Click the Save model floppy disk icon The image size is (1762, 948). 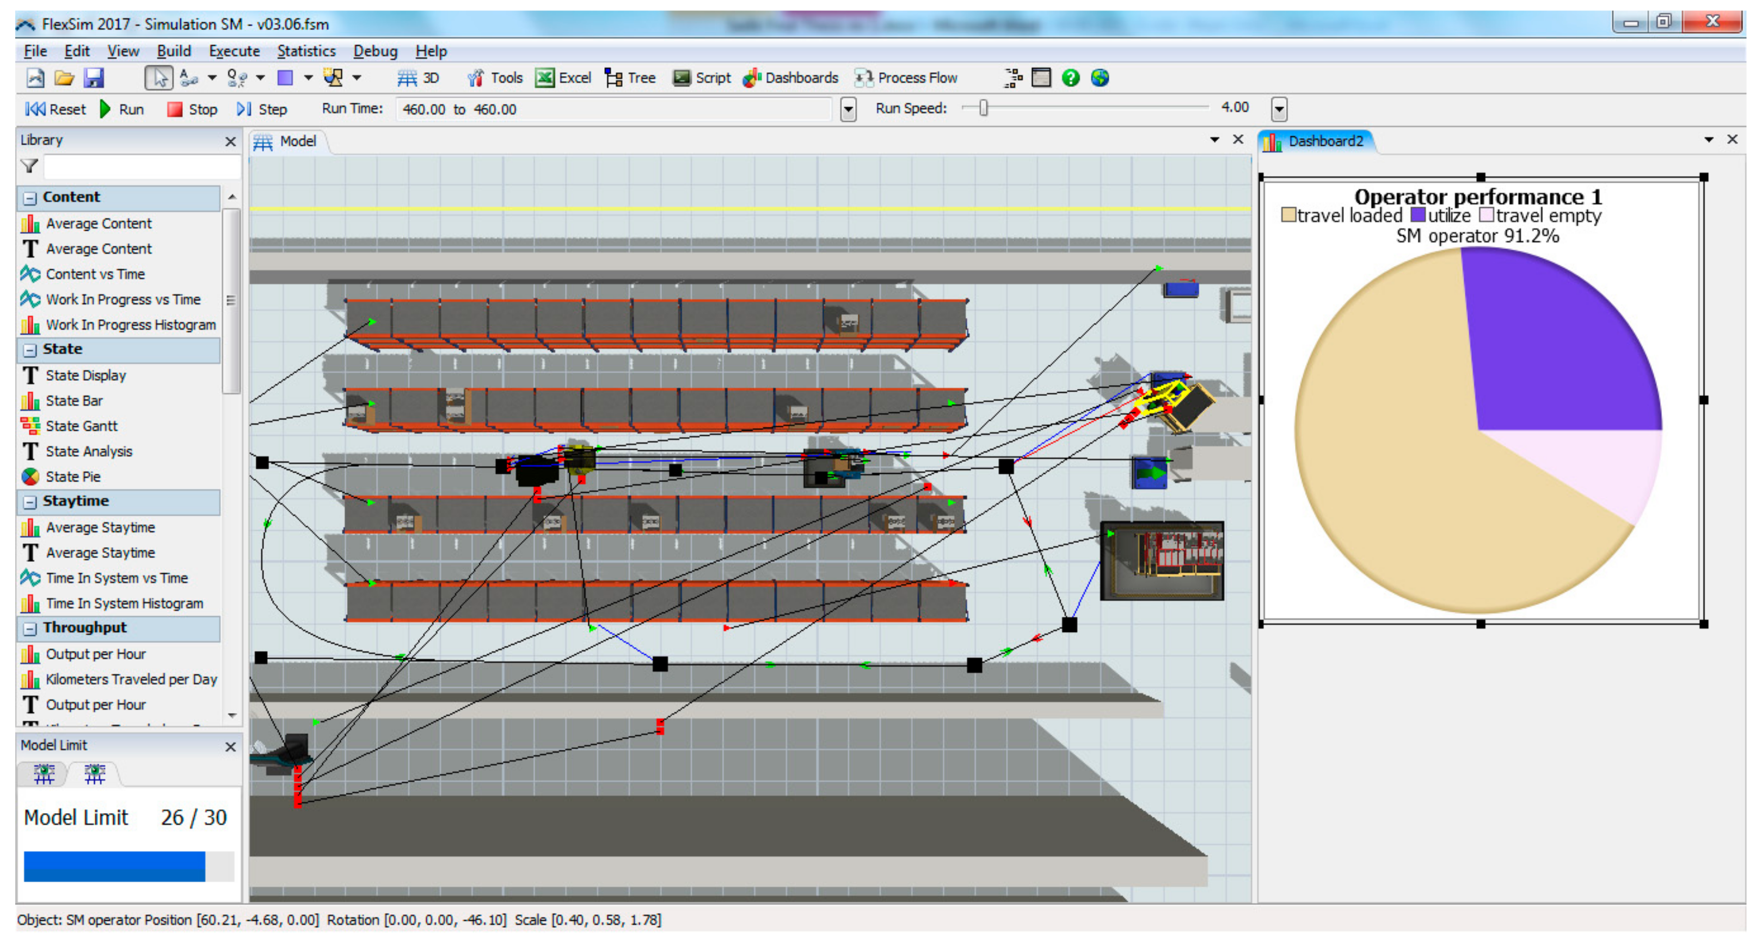[94, 78]
